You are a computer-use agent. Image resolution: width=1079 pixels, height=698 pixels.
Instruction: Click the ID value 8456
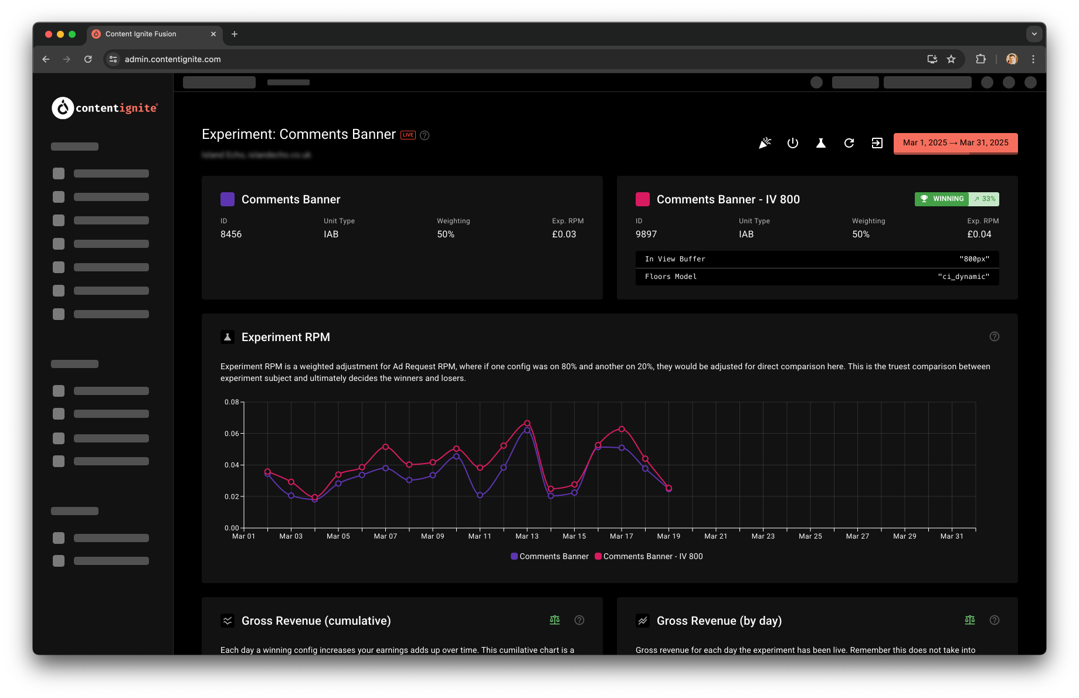231,234
